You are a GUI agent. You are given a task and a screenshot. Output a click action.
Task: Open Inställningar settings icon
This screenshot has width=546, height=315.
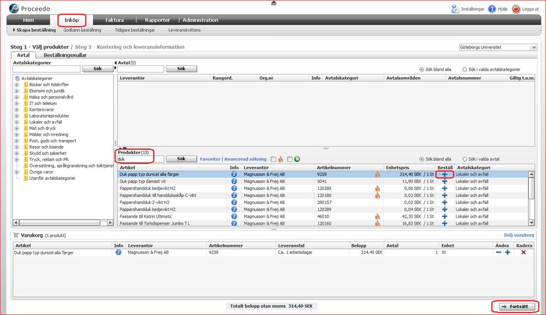455,9
